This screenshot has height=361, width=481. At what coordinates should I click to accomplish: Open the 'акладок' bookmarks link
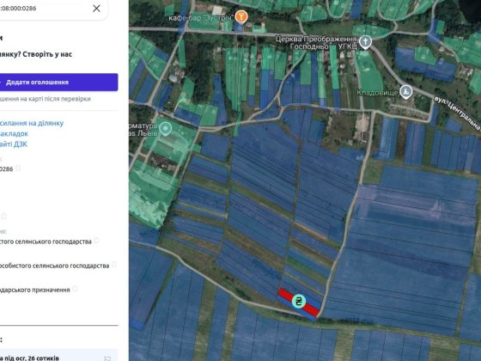coord(14,133)
